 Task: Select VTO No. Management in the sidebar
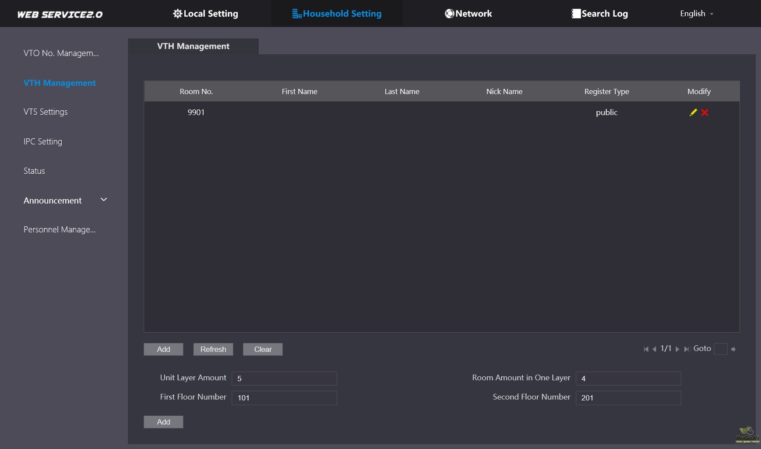61,53
